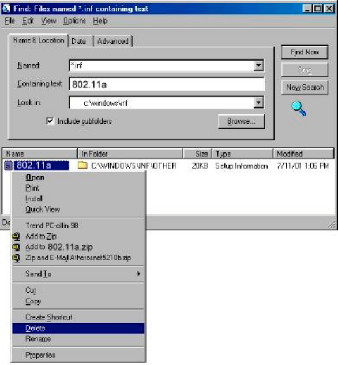Expand the Send To submenu
Screen dimensions: 338x365
78,274
